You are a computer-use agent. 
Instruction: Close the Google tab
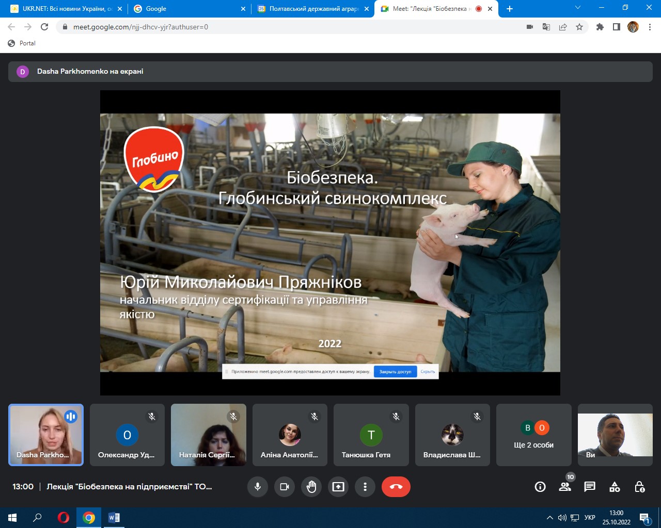(243, 9)
